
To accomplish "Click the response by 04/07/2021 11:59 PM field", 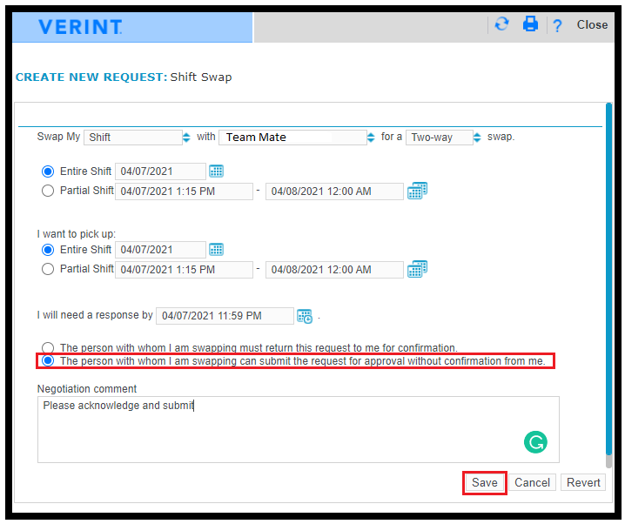I will point(225,316).
